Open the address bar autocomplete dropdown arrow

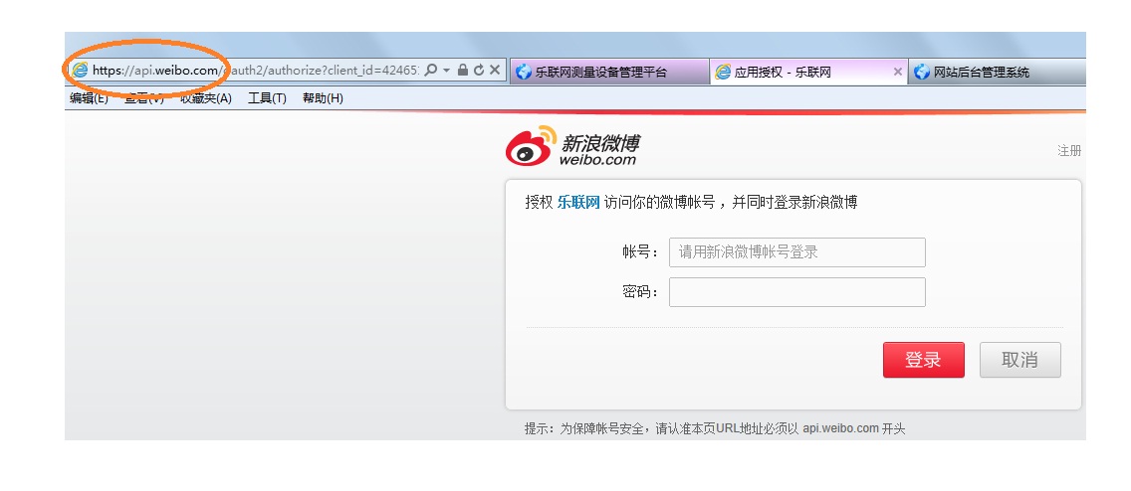coord(447,71)
